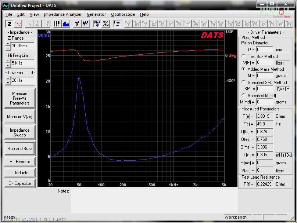Click inside the Notes text area
The image size is (297, 223).
(x=154, y=201)
